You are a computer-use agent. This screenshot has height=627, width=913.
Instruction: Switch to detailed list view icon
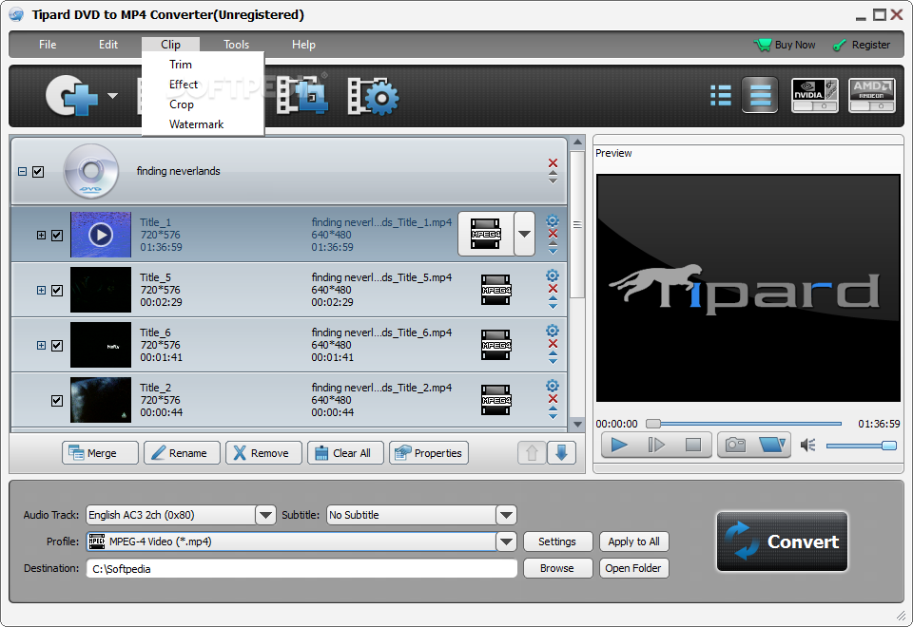pyautogui.click(x=721, y=95)
